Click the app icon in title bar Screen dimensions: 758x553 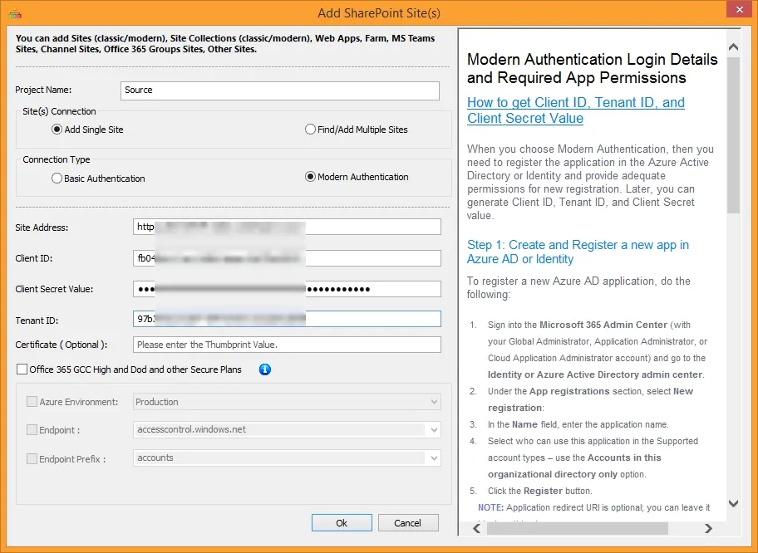click(x=14, y=13)
